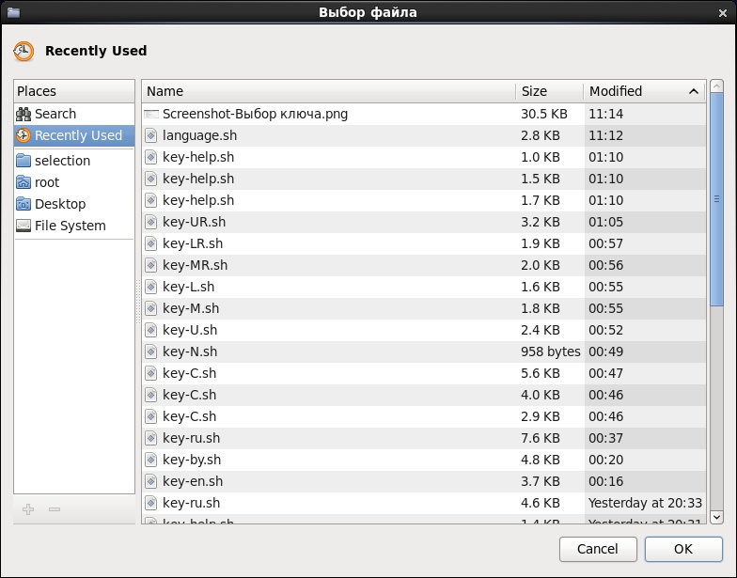Click the Search binoculars icon in Places

click(24, 114)
